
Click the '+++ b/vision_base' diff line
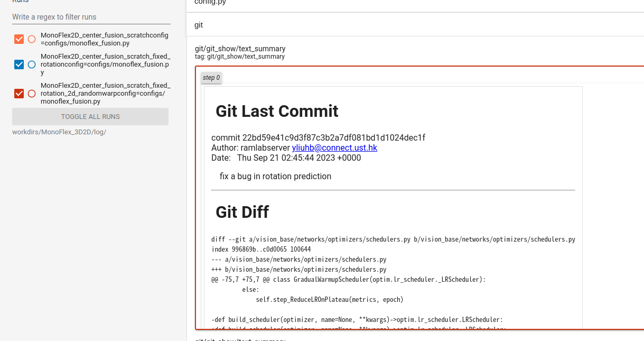click(x=299, y=270)
